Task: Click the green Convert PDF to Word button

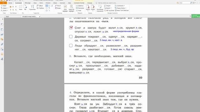Action: coord(196,16)
